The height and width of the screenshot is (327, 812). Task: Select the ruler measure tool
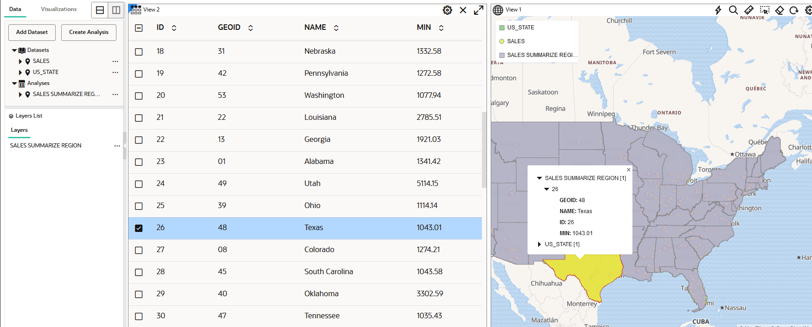click(x=749, y=10)
